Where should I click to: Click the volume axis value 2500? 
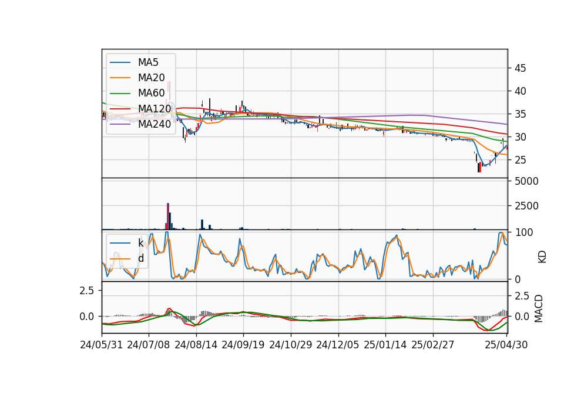click(526, 206)
